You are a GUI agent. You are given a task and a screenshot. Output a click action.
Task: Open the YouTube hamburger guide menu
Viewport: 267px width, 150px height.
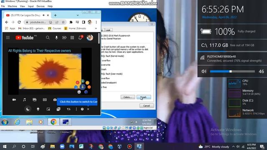8,37
